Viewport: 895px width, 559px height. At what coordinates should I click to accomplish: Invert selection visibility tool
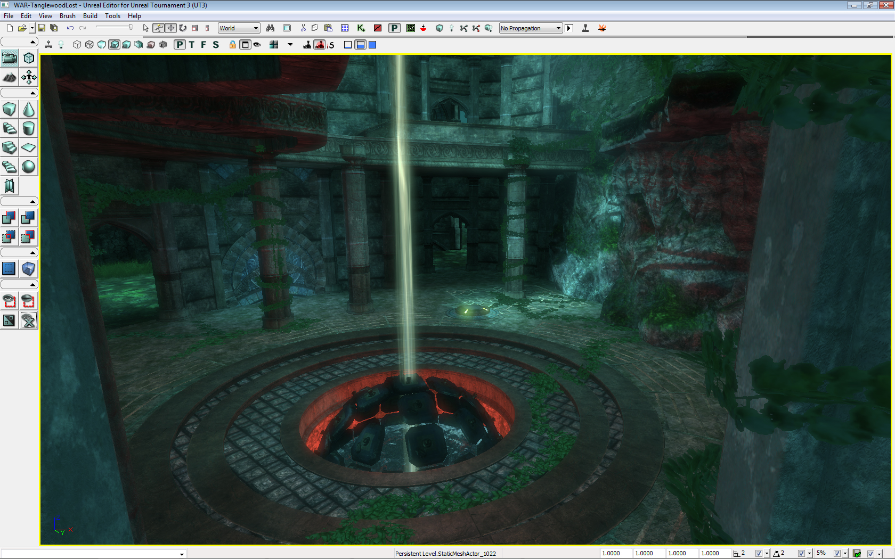tap(10, 320)
